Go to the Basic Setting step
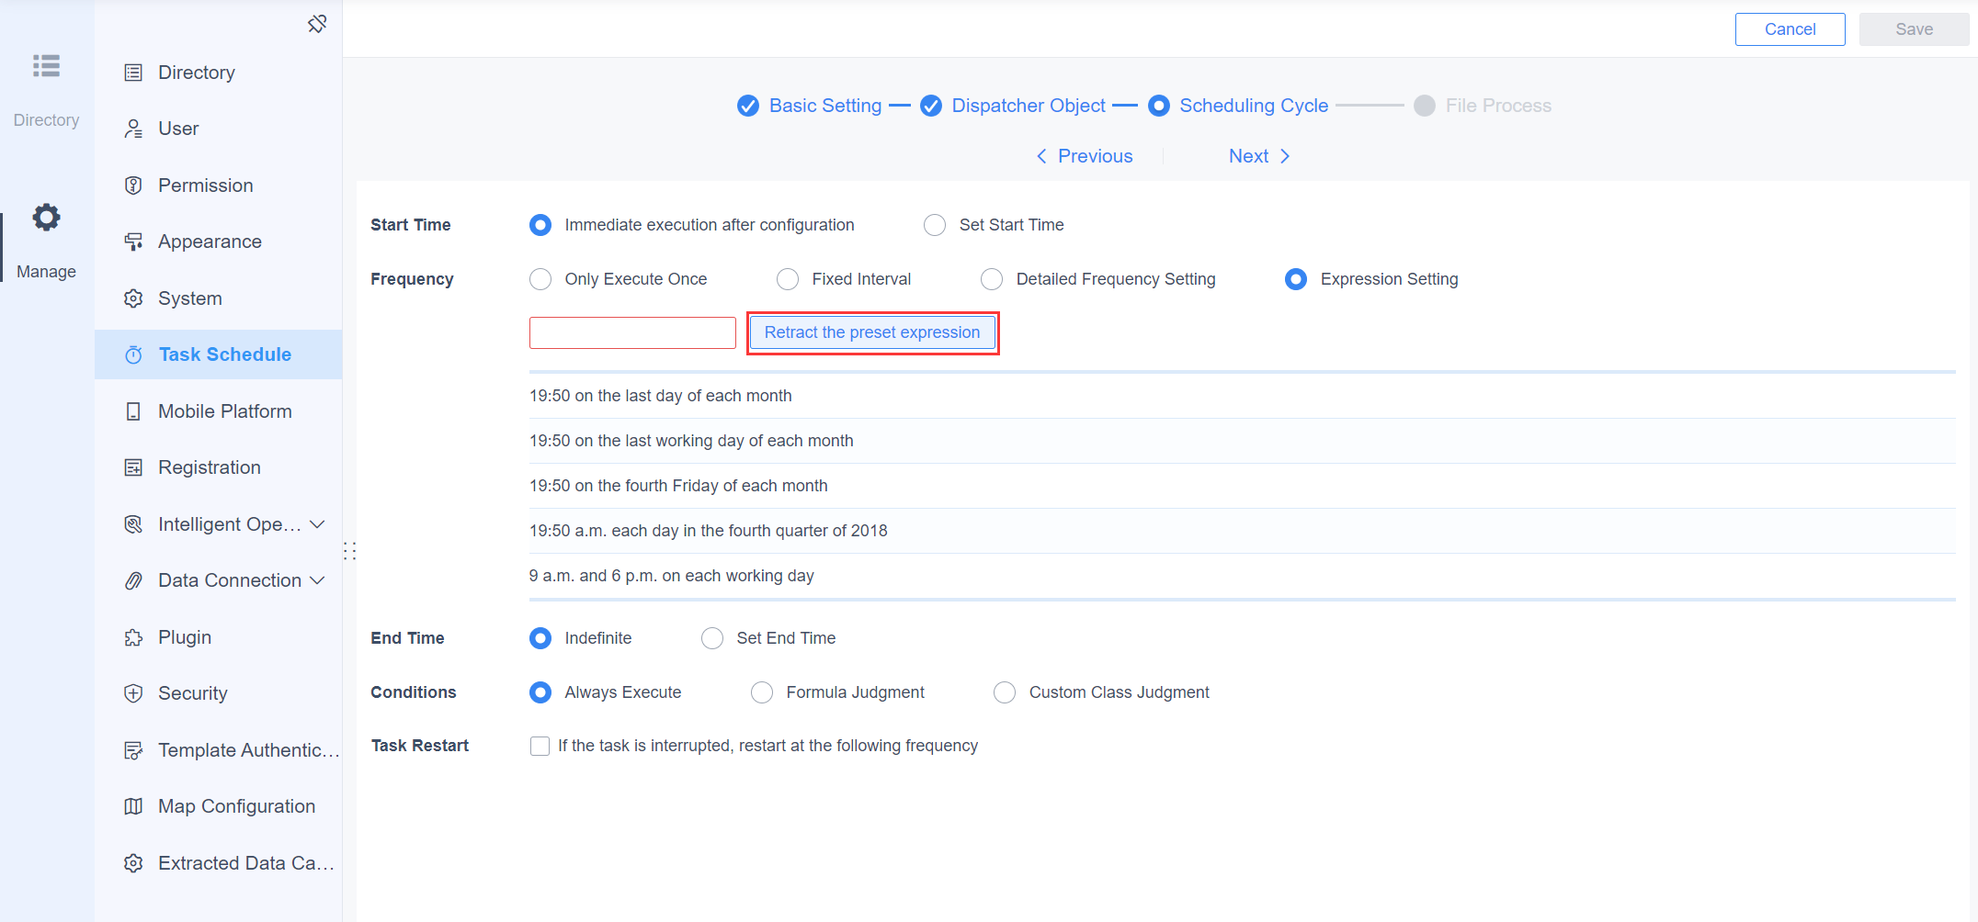This screenshot has height=922, width=1978. click(824, 106)
